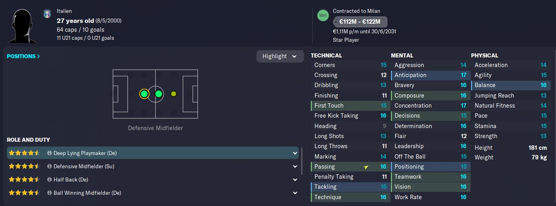This screenshot has width=556, height=206.
Task: Open the POSITIONS section header
Action: 23,56
